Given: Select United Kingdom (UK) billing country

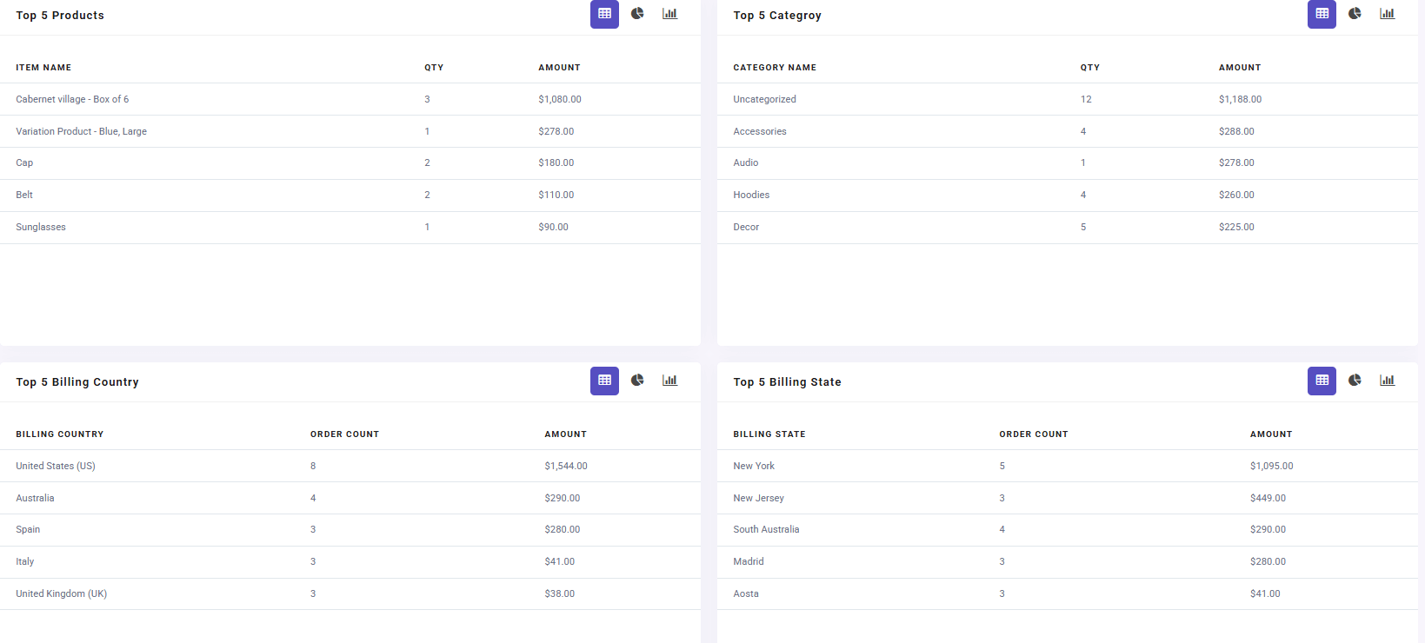Looking at the screenshot, I should pos(62,593).
